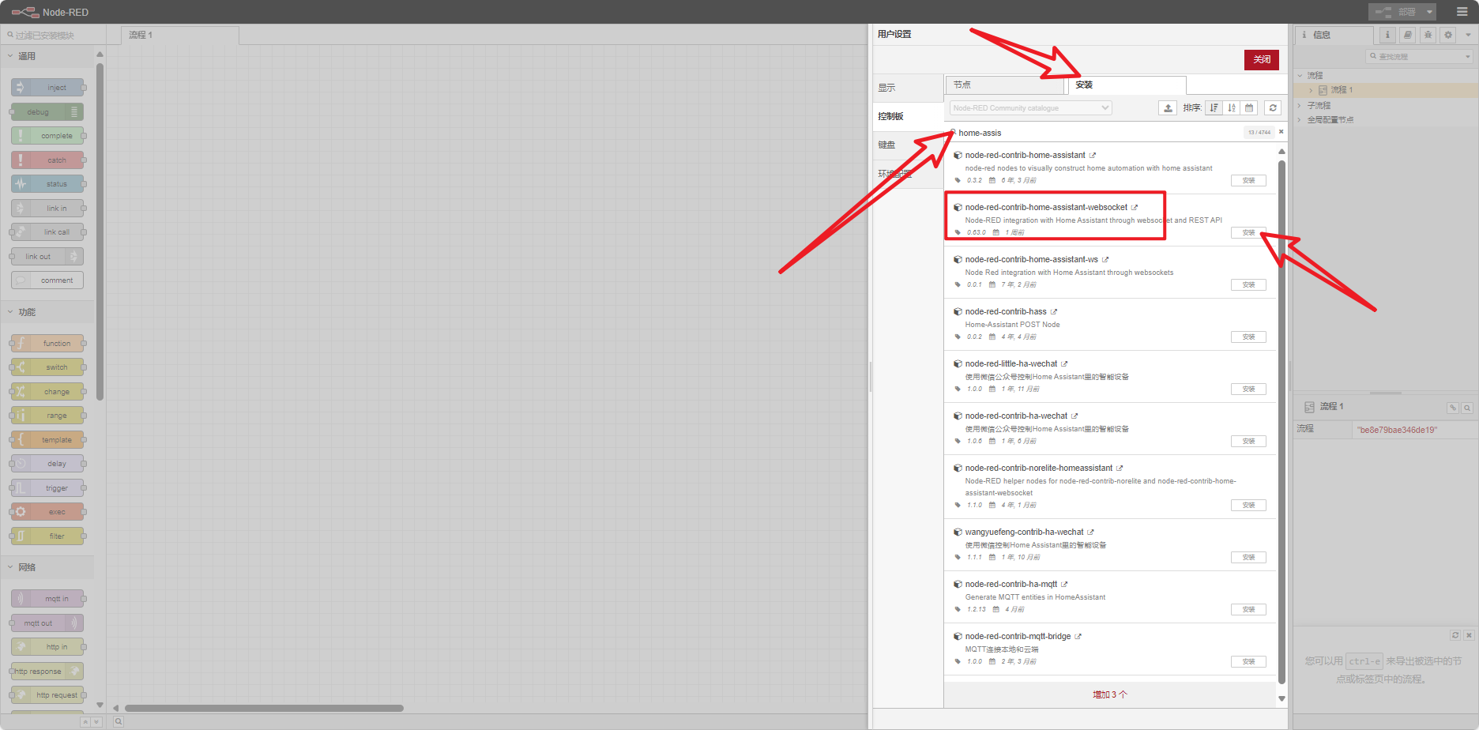
Task: Click the find icon beside 流程 1 info
Action: pyautogui.click(x=1467, y=408)
